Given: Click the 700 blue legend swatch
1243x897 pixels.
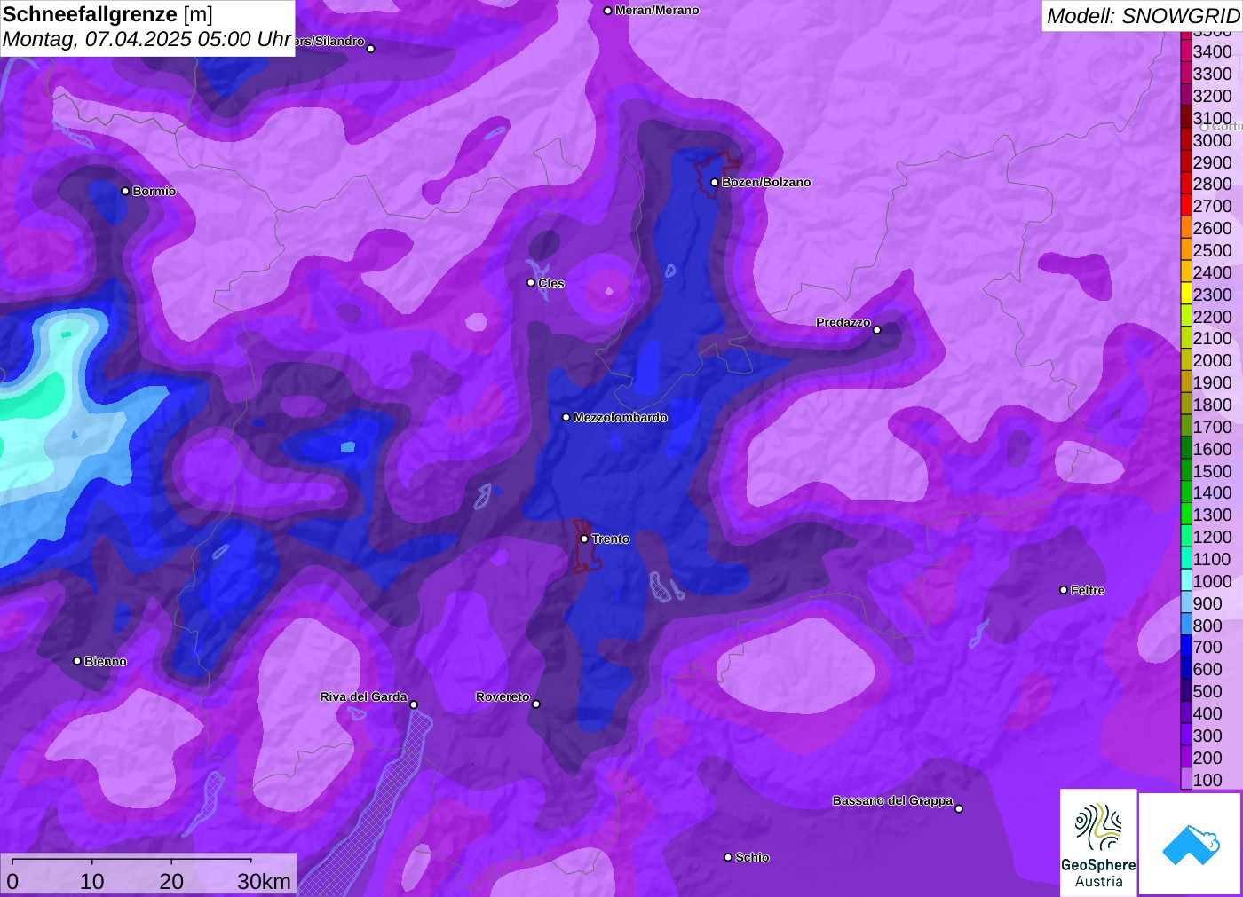Looking at the screenshot, I should pyautogui.click(x=1185, y=647).
